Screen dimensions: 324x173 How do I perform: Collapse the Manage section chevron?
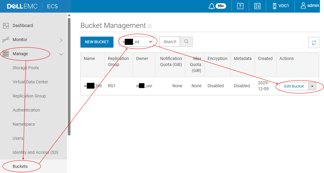click(x=61, y=54)
